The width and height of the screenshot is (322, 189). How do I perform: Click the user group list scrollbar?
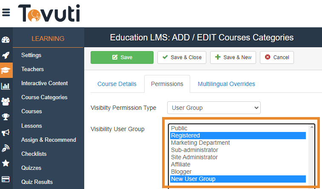click(x=312, y=153)
